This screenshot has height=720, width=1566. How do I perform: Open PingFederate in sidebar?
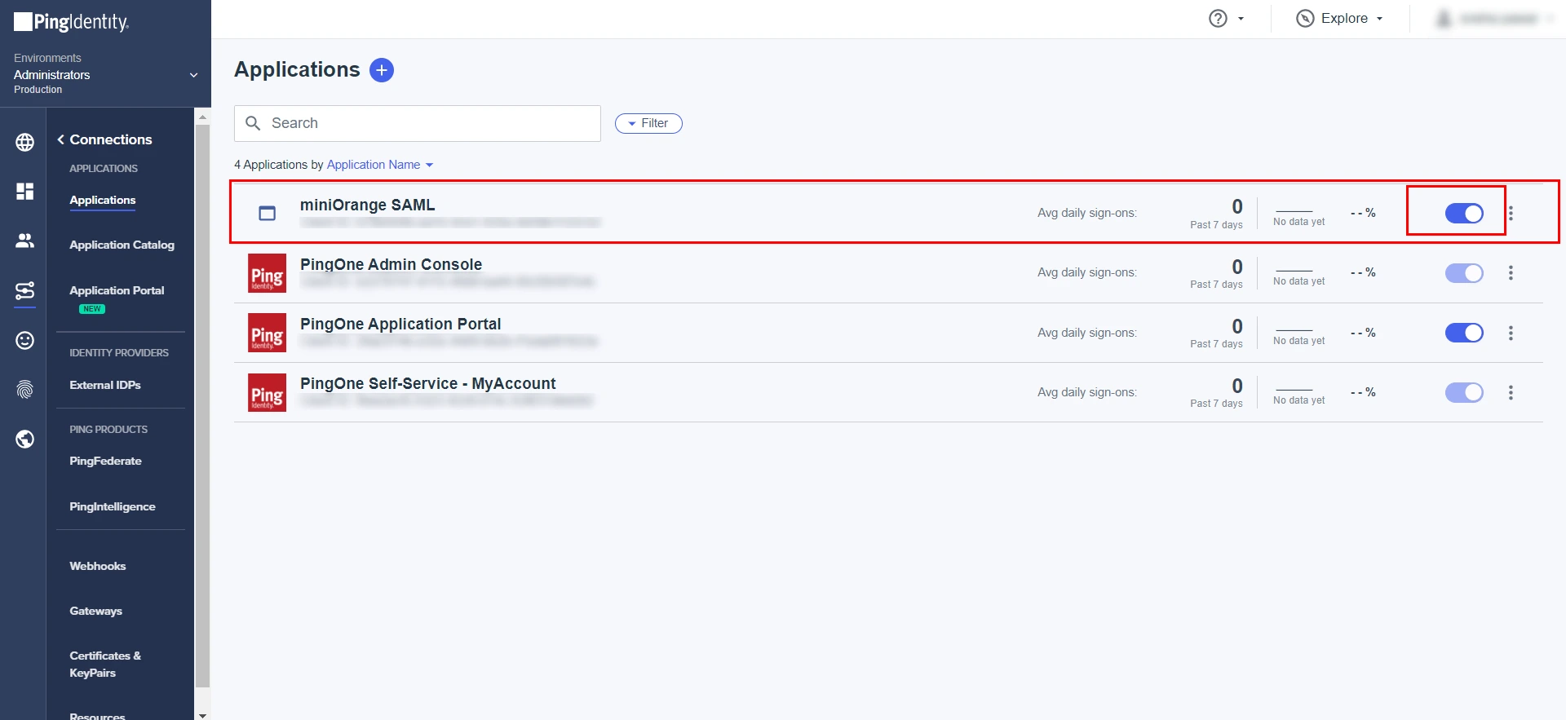pyautogui.click(x=105, y=461)
